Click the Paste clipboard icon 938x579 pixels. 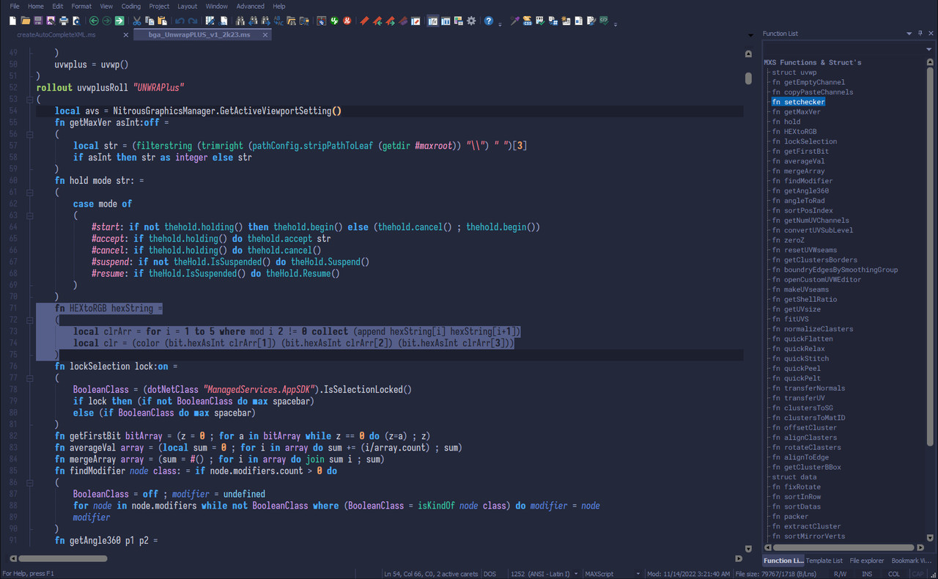click(162, 21)
